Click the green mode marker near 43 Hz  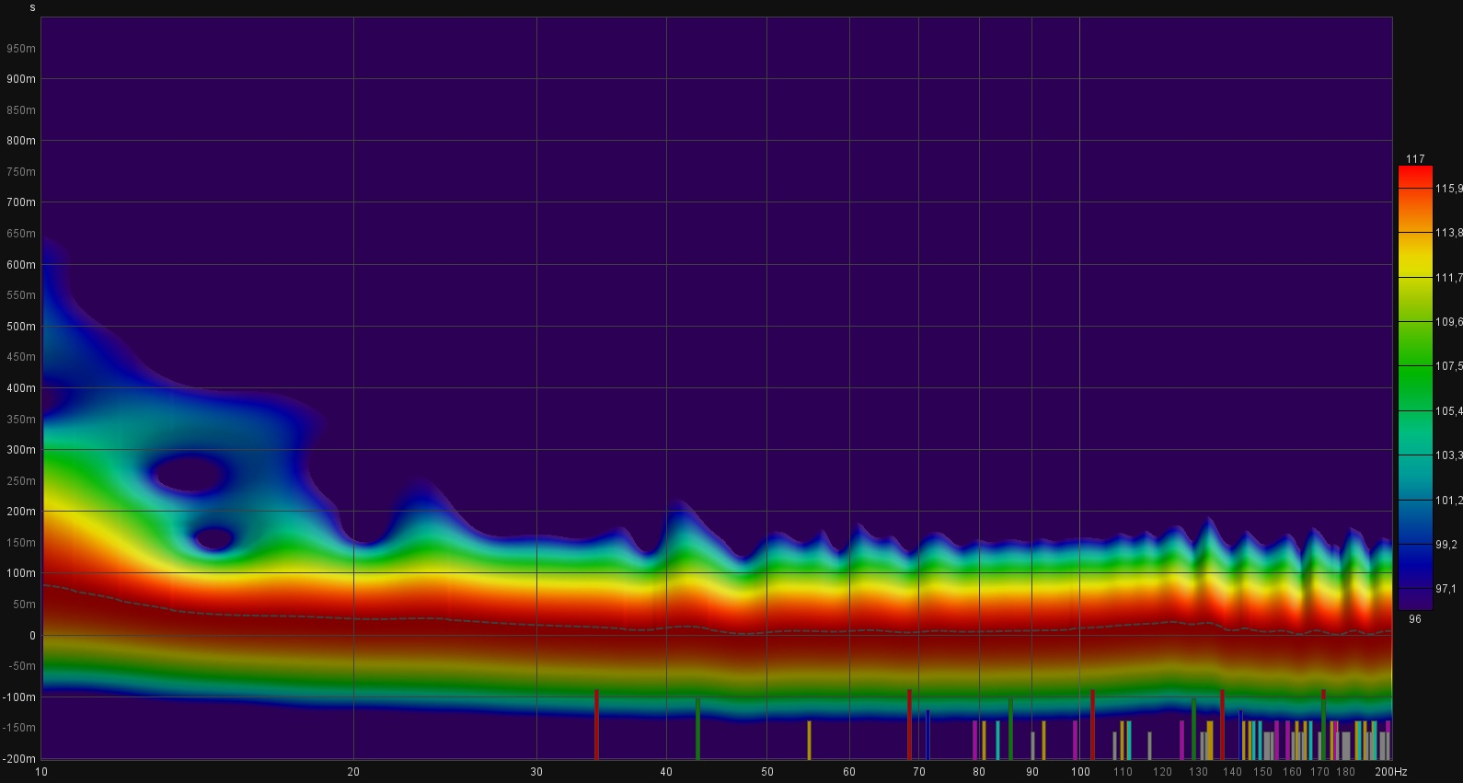697,728
